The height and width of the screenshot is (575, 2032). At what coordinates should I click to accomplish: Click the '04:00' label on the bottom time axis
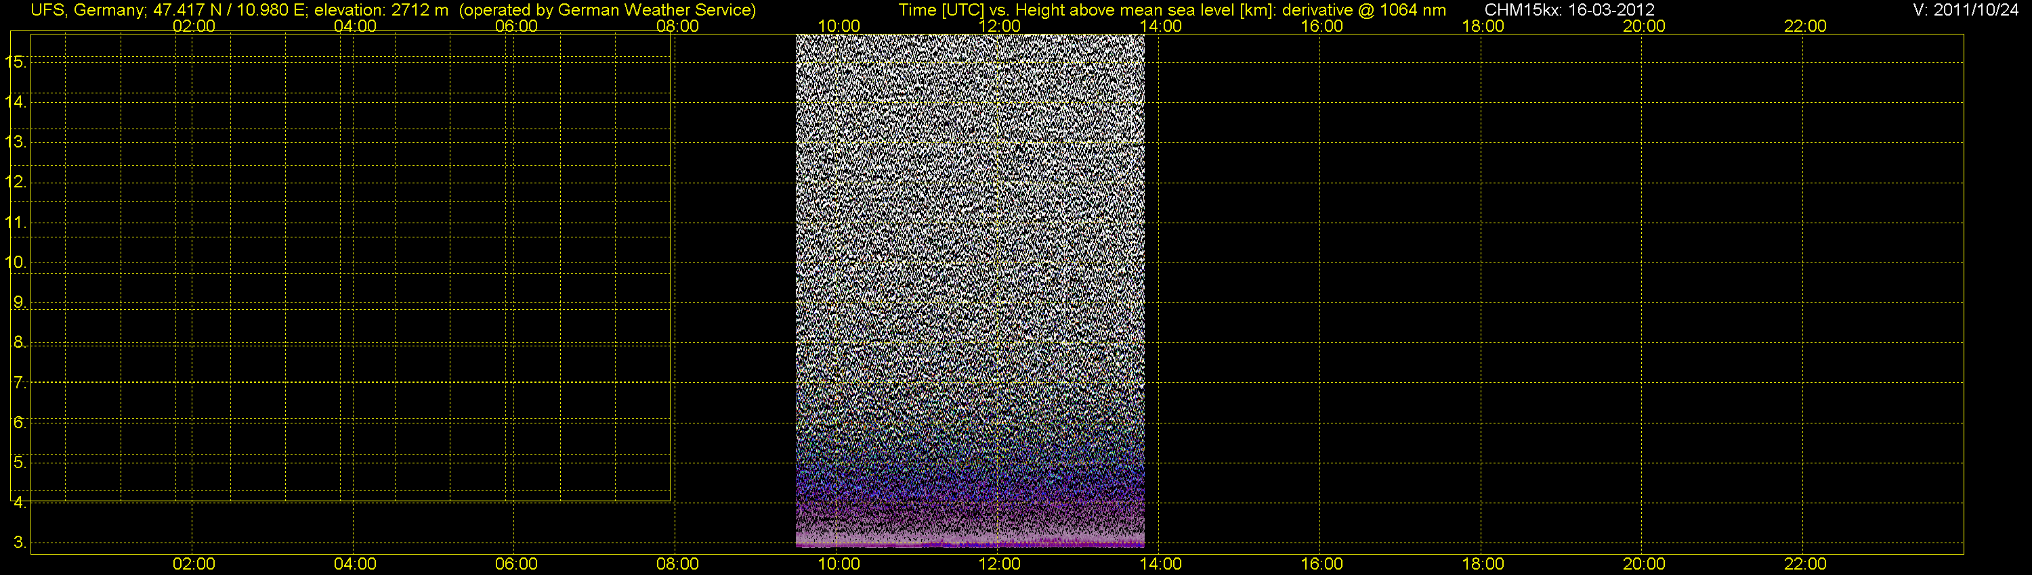(x=355, y=564)
